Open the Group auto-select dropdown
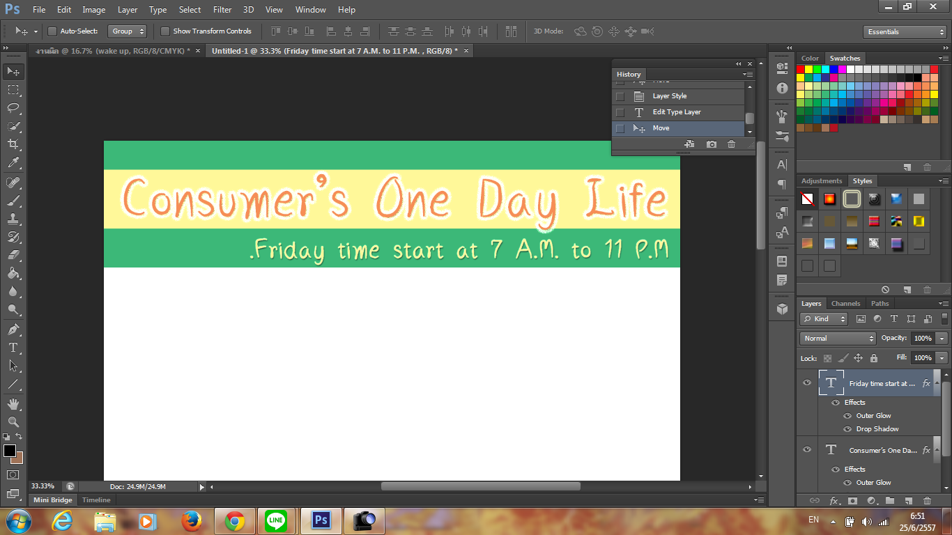This screenshot has height=535, width=952. [128, 31]
